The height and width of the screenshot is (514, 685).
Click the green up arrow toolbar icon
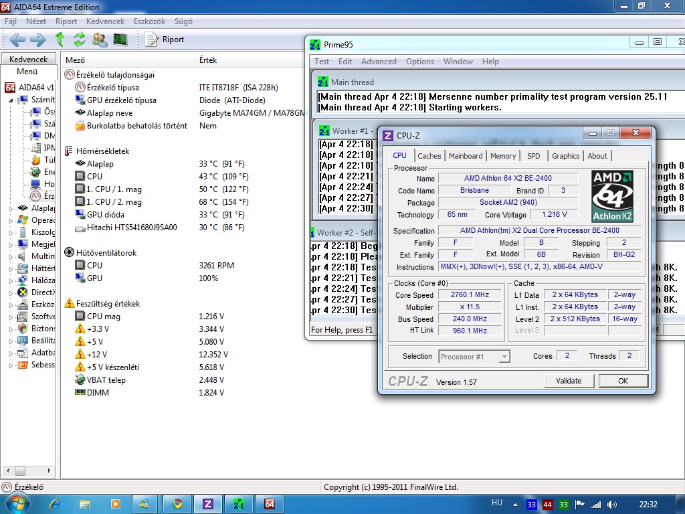[60, 39]
